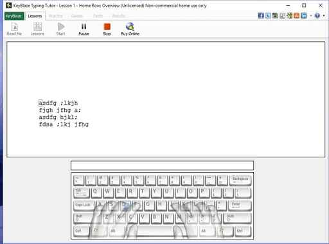
Task: Open the Read Me toolbar icon
Action: coord(14,29)
